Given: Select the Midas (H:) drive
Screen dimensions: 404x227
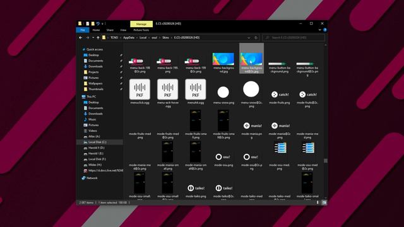Looking at the screenshot, I should pyautogui.click(x=95, y=165).
